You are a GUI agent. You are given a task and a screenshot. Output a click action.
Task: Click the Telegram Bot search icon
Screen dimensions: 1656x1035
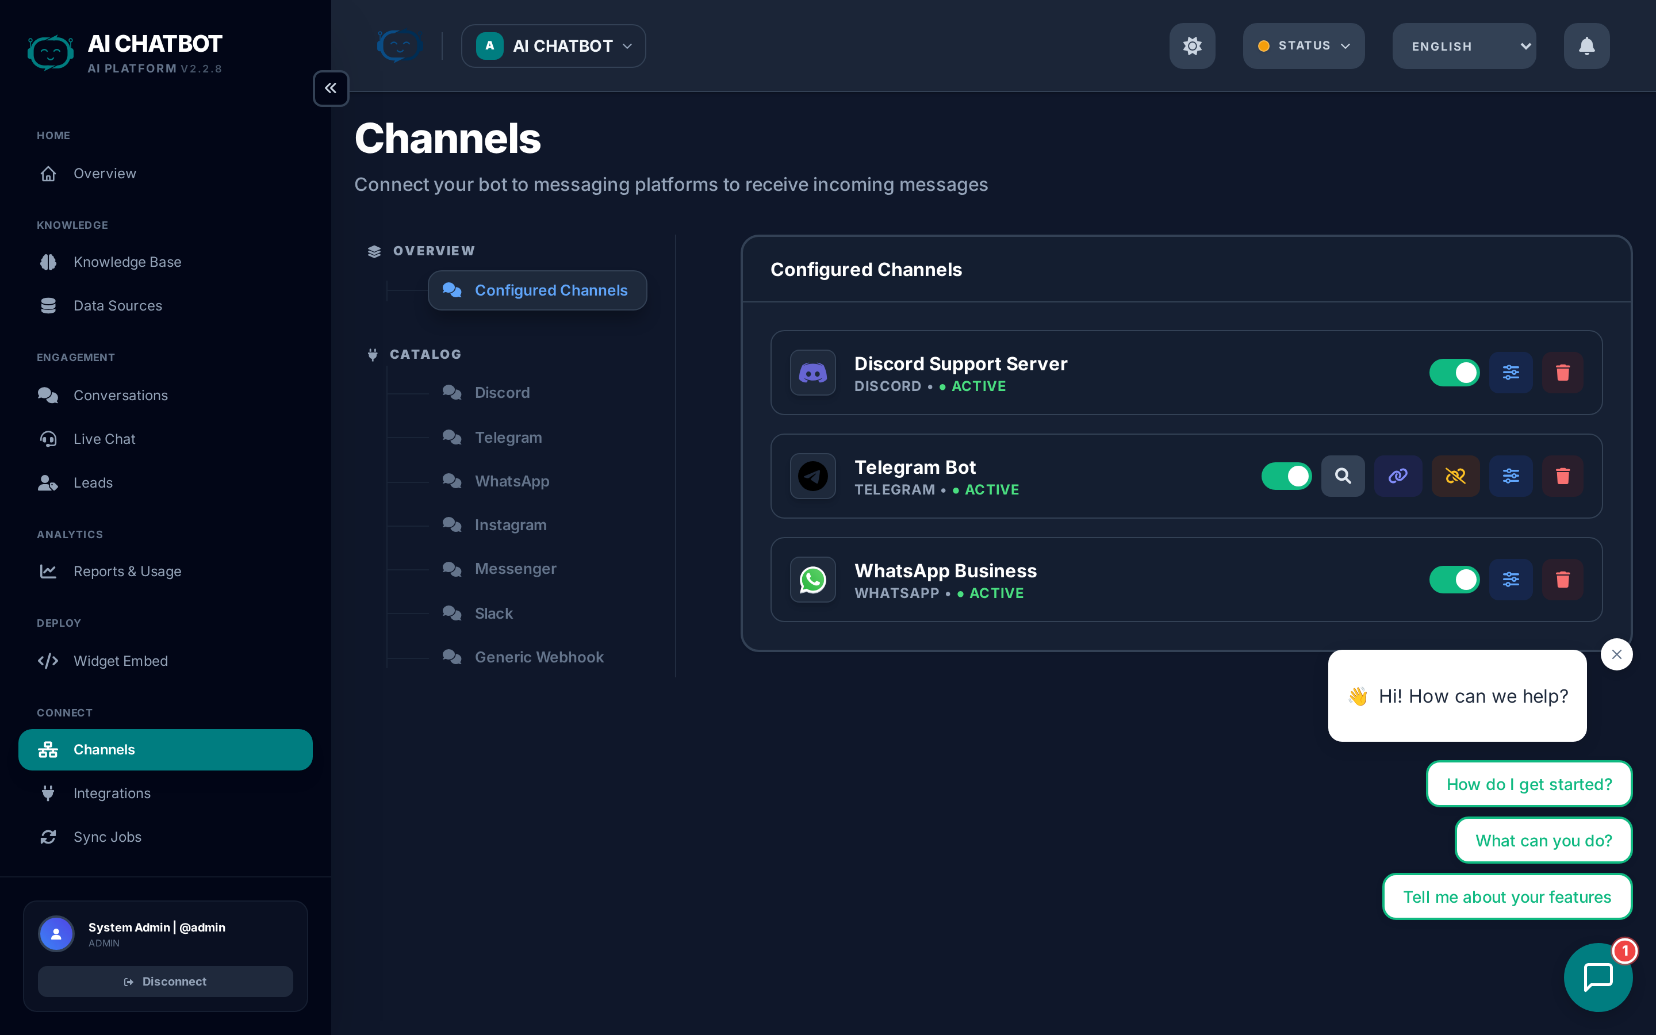coord(1343,476)
